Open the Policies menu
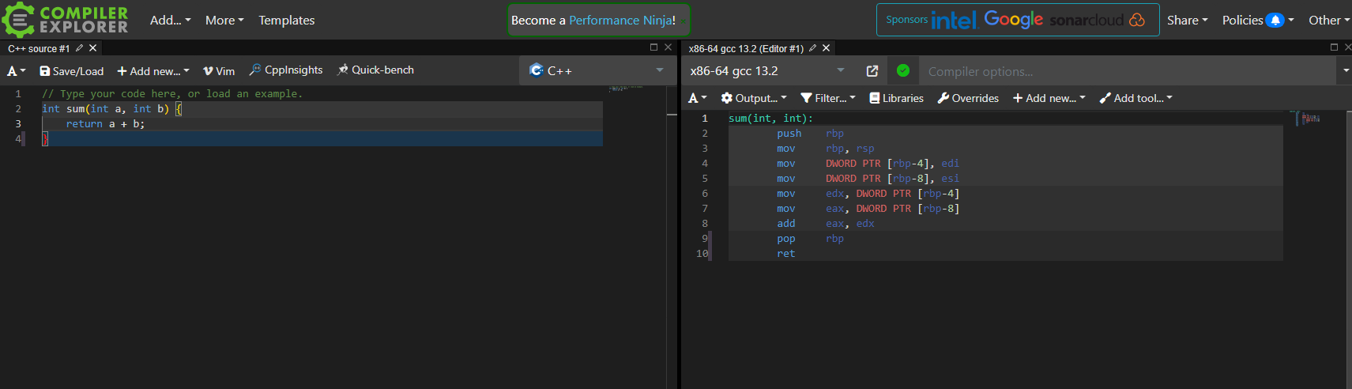1352x389 pixels. (1257, 21)
